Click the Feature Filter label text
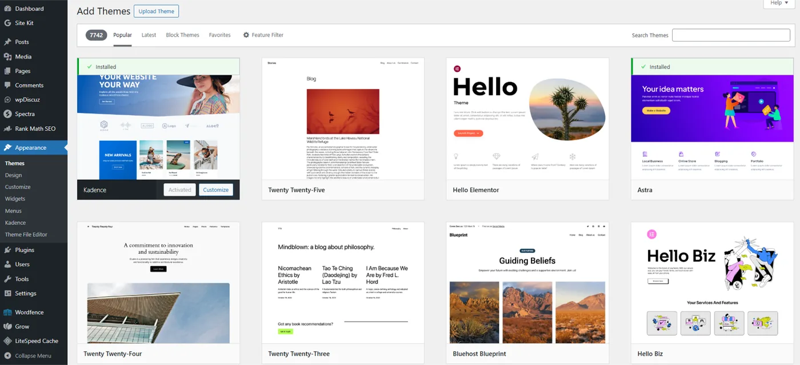 267,35
